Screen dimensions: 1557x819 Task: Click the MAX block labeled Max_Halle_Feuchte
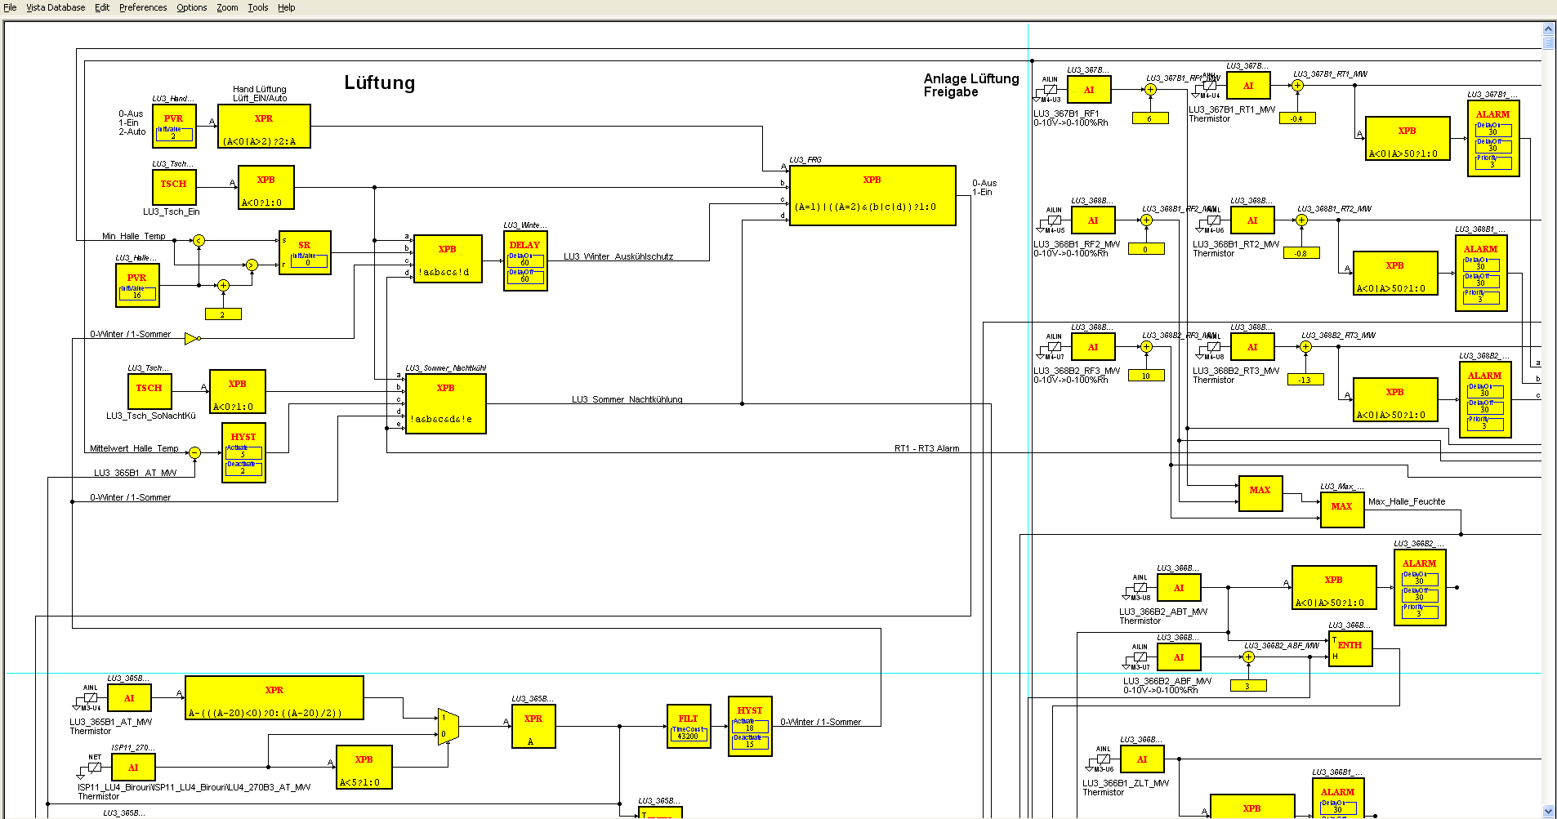click(x=1341, y=510)
